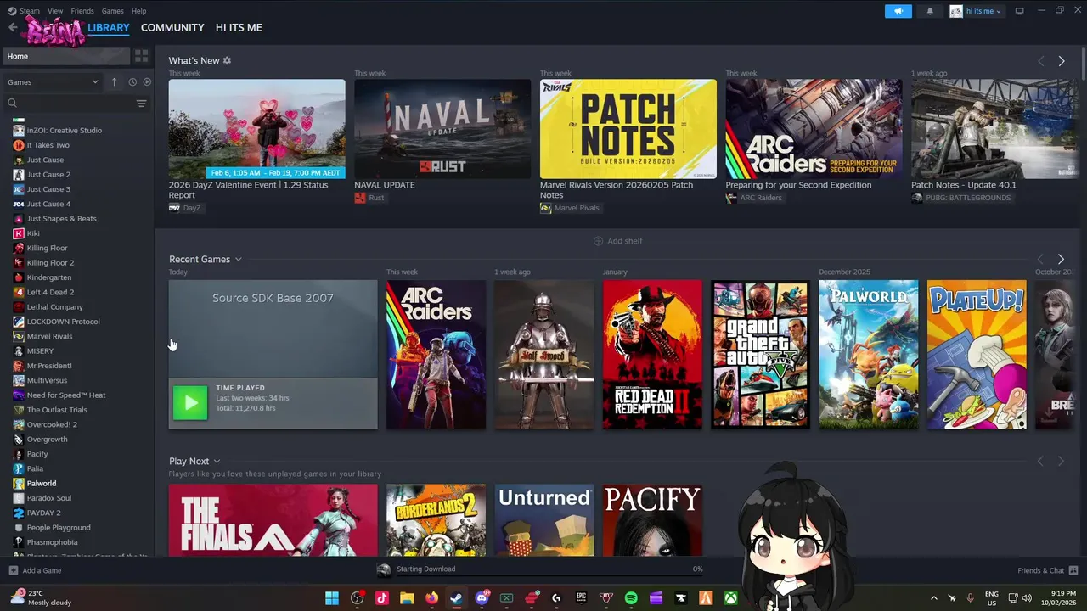Open Spotify from the taskbar
Screen dimensions: 1087x611
[631, 598]
